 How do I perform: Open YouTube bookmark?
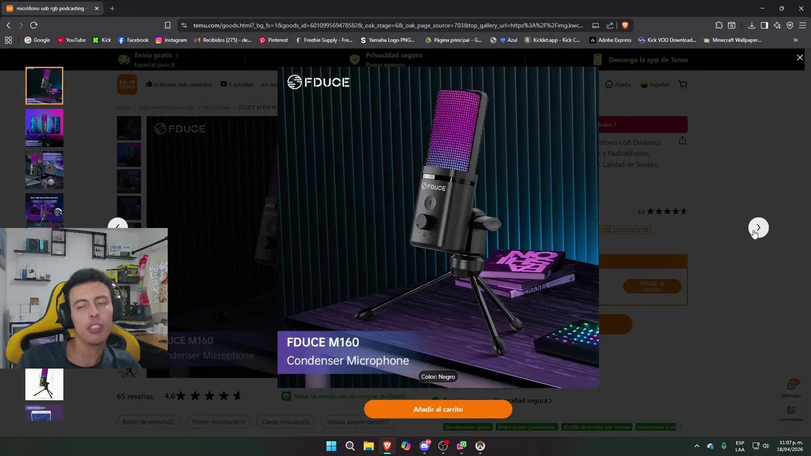(x=72, y=40)
